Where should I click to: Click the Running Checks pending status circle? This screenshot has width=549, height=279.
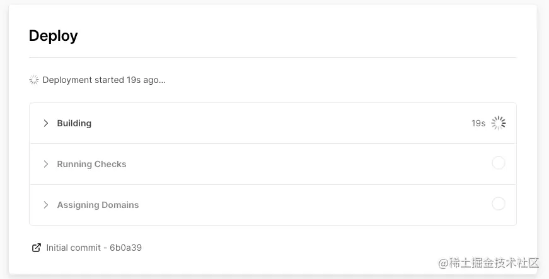tap(498, 163)
